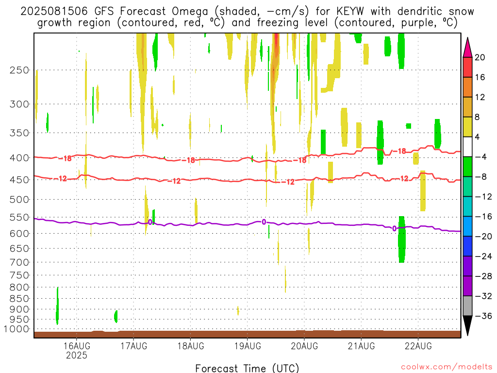Click the 18AUG date label
This screenshot has width=497, height=373.
[x=190, y=346]
